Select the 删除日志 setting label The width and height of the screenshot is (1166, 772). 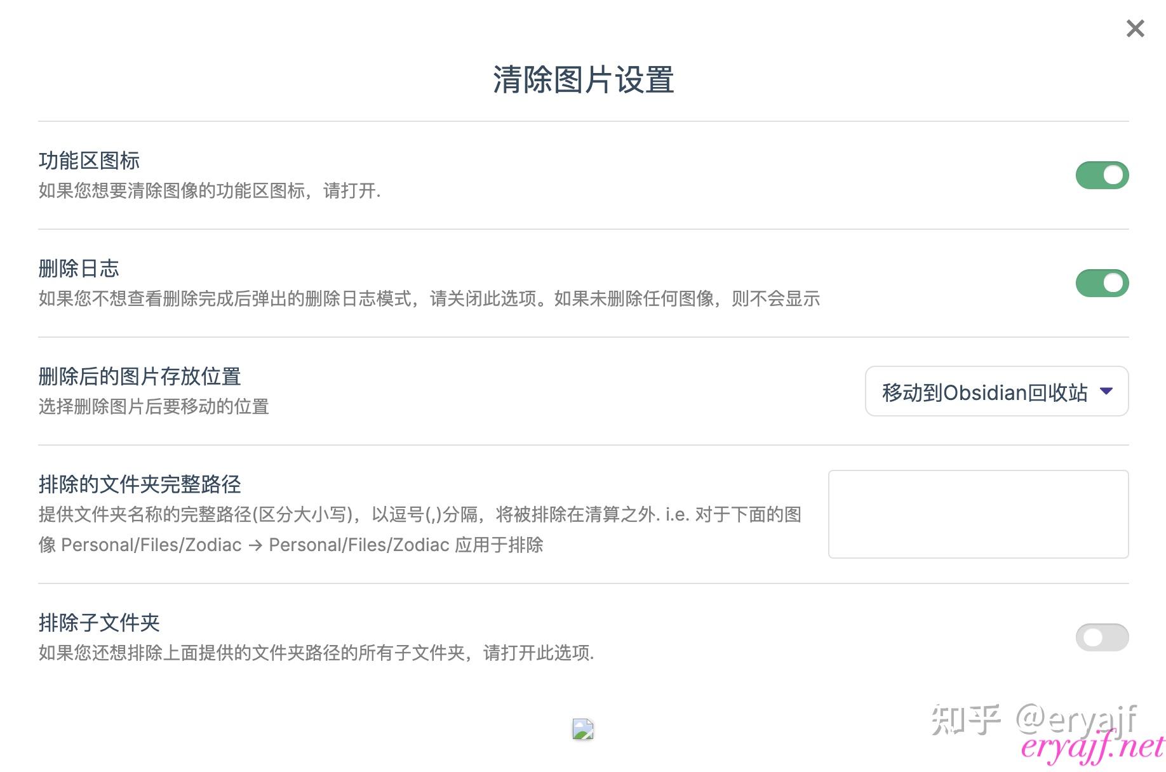click(78, 269)
